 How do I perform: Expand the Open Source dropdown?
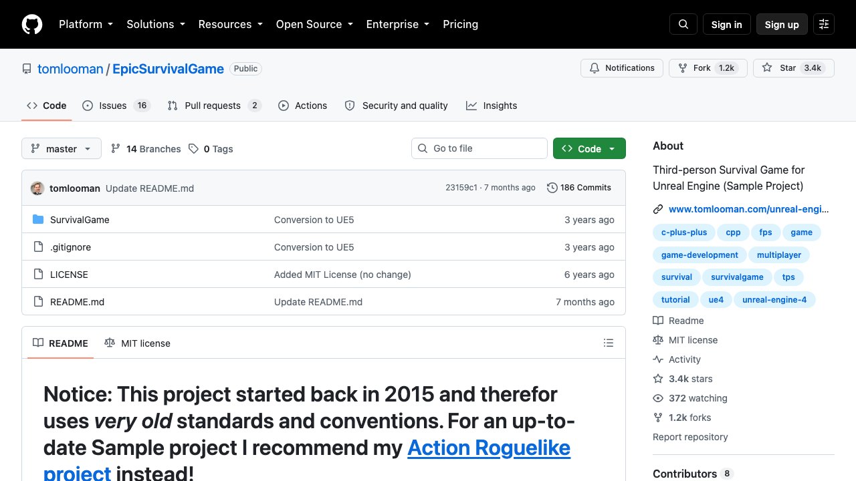314,24
